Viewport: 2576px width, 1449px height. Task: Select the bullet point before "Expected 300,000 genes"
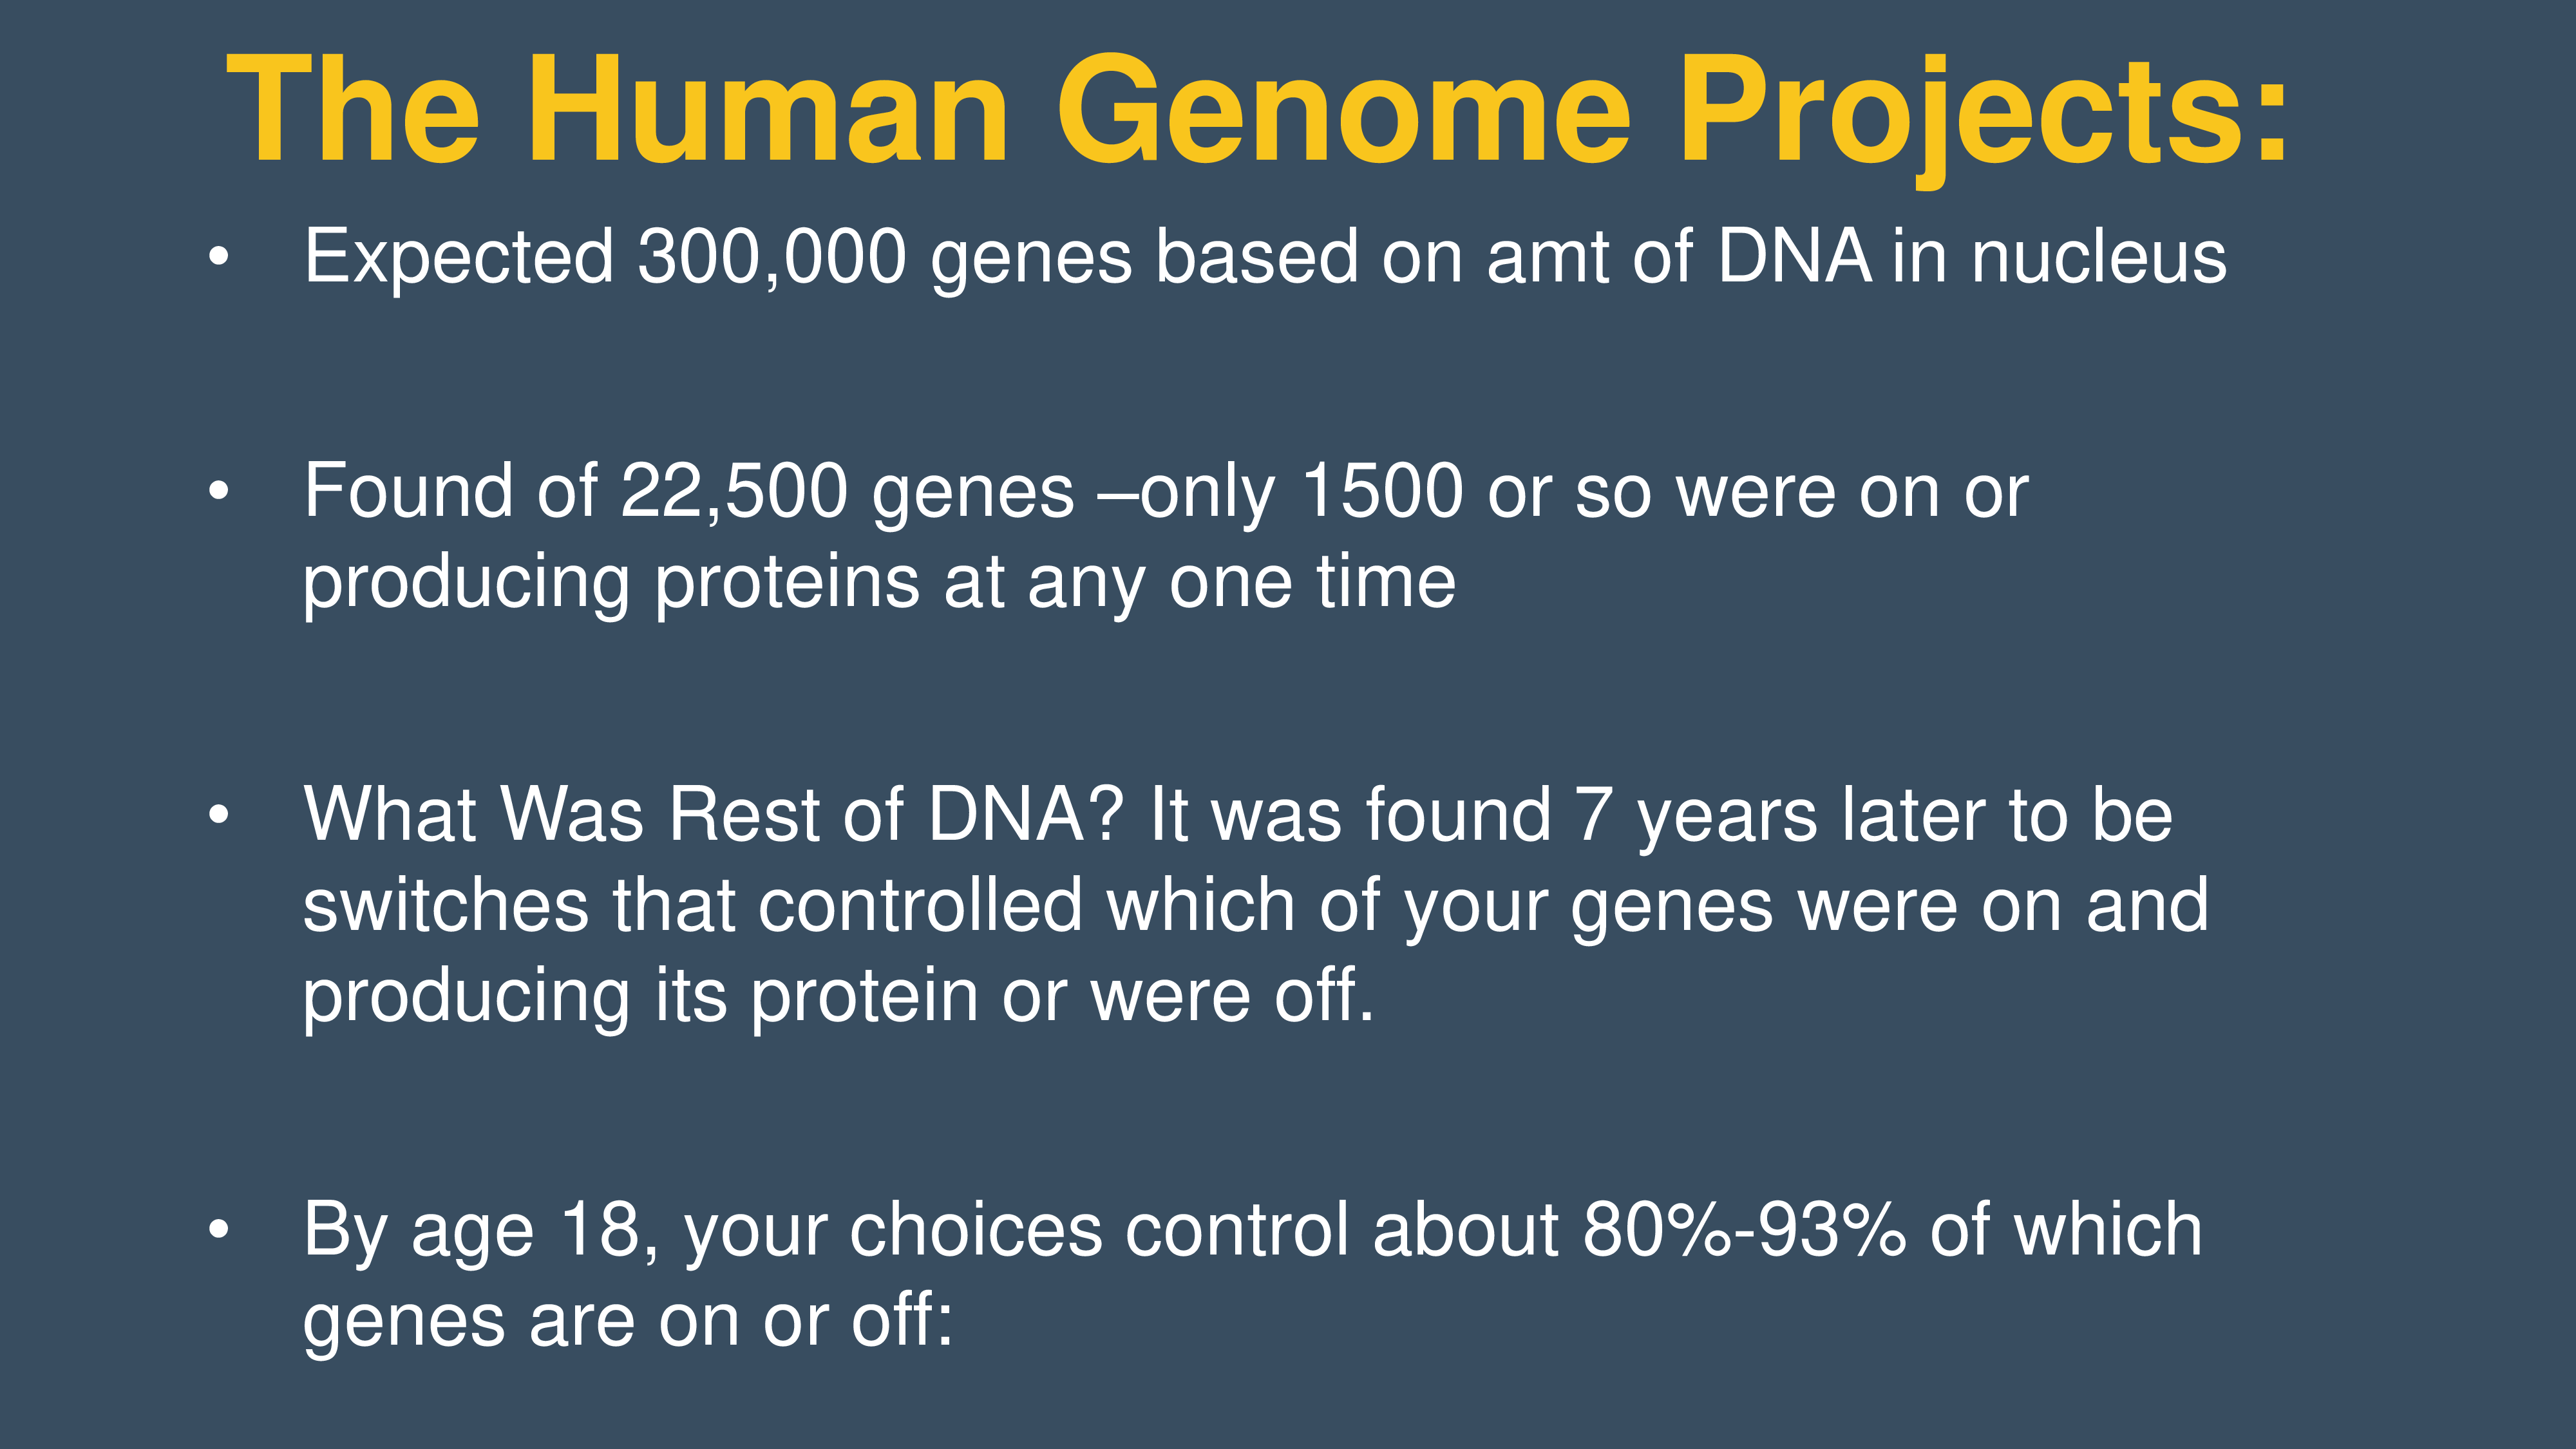(x=219, y=257)
